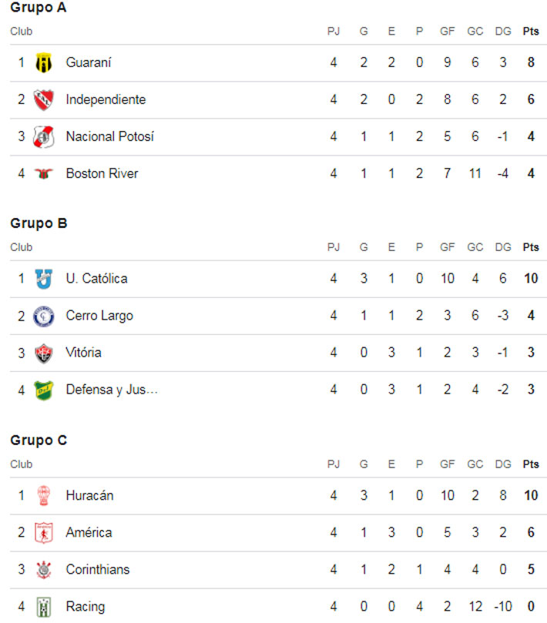Click the Cerro Largo crest icon

click(x=44, y=316)
